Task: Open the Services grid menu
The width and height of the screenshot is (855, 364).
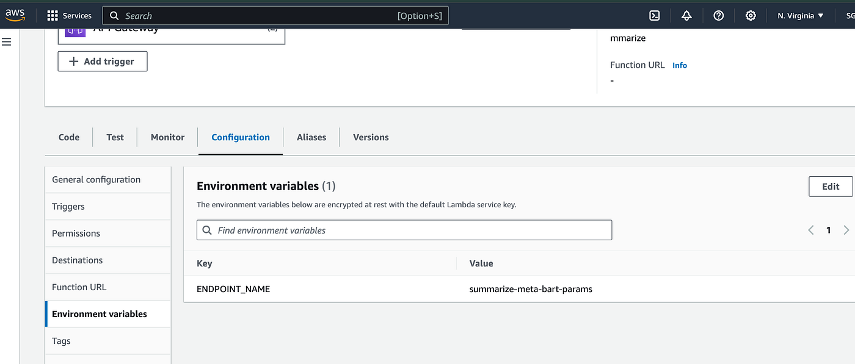Action: tap(69, 16)
